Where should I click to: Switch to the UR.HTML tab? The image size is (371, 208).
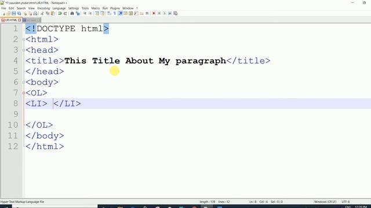pyautogui.click(x=11, y=20)
